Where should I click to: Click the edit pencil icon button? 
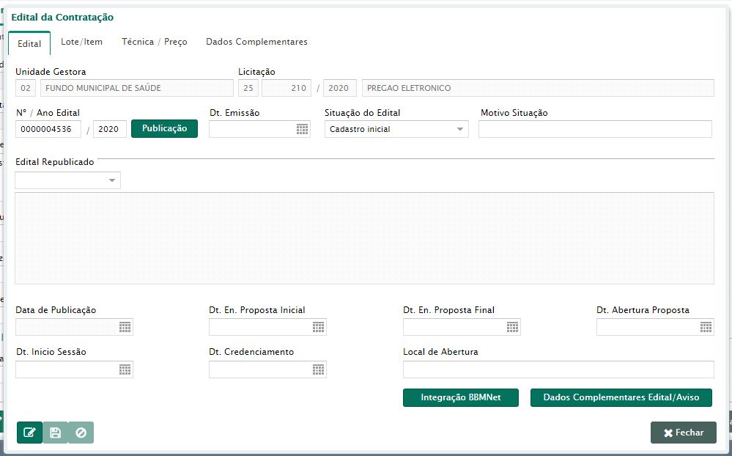click(29, 433)
